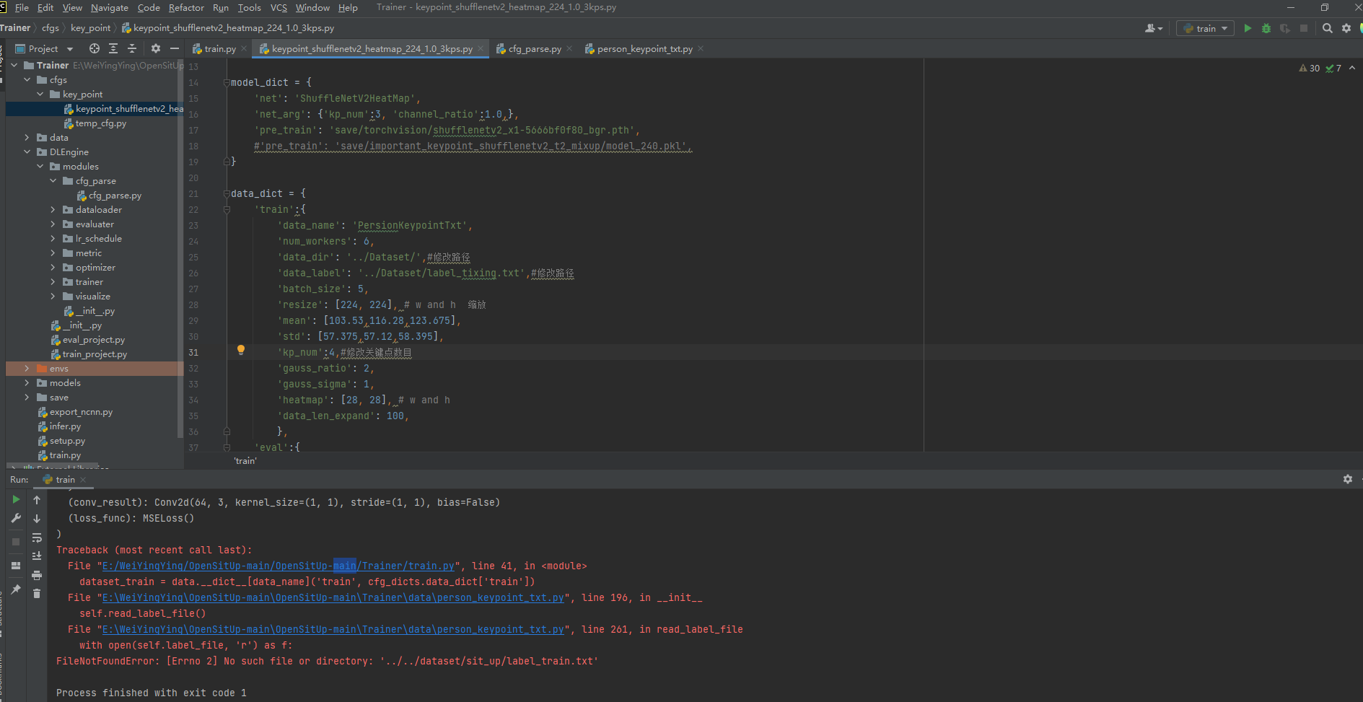The width and height of the screenshot is (1363, 702).
Task: Click Run with Coverage icon in toolbar
Action: click(x=1285, y=28)
